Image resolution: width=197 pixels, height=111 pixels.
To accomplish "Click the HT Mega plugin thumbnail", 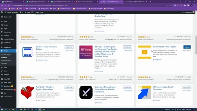I will pyautogui.click(x=86, y=52).
